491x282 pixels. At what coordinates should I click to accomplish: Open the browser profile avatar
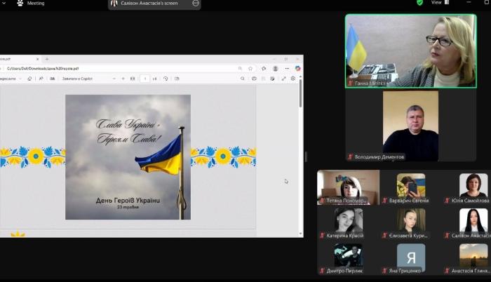[x=275, y=68]
